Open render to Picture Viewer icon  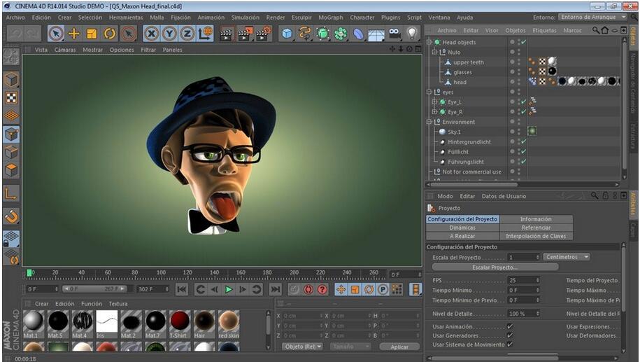[245, 34]
